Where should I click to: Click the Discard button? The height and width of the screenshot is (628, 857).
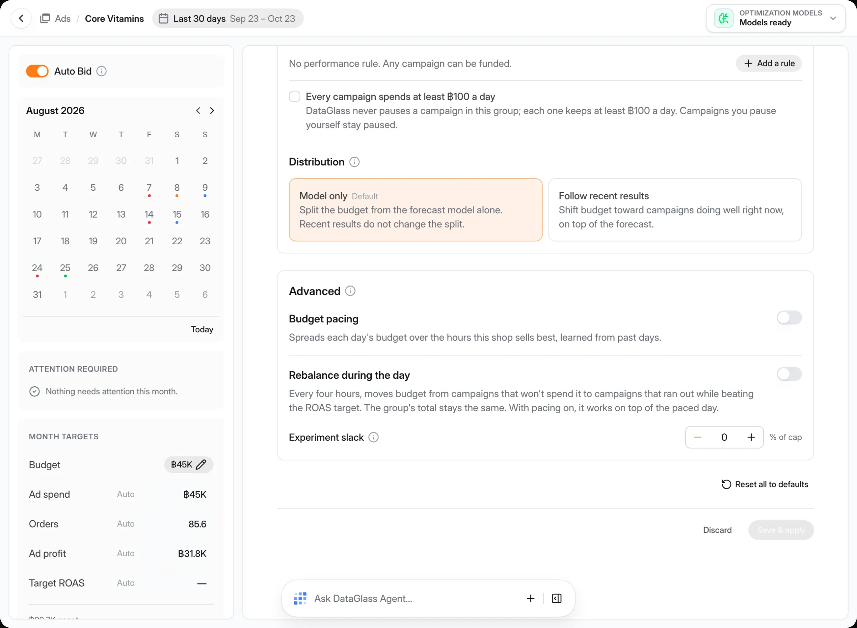coord(717,530)
